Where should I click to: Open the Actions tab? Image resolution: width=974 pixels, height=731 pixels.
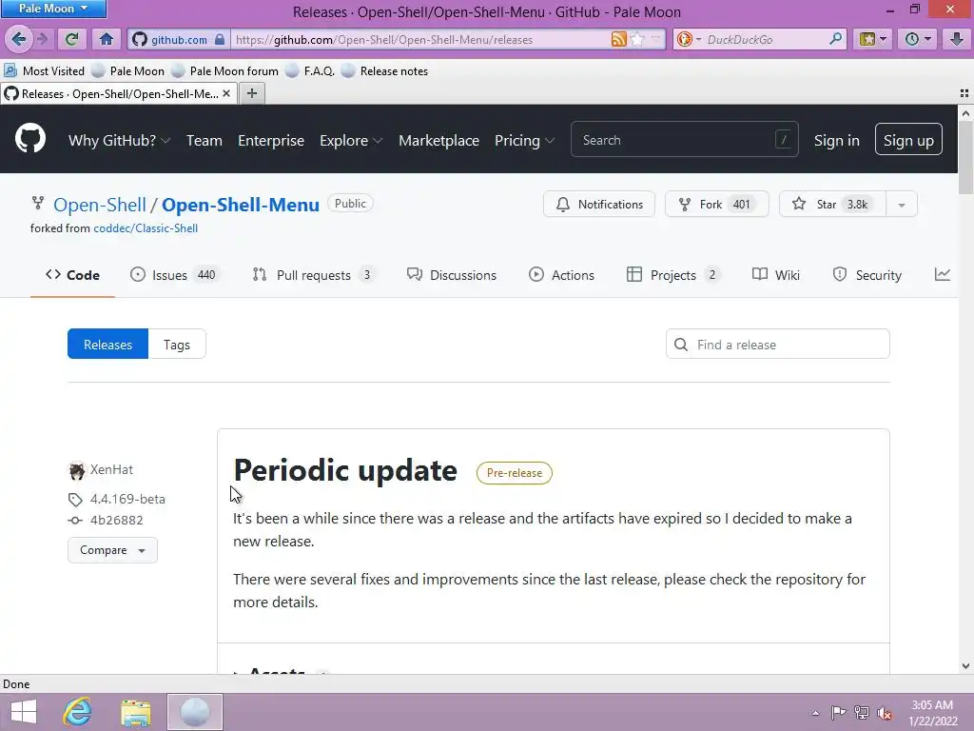coord(561,275)
